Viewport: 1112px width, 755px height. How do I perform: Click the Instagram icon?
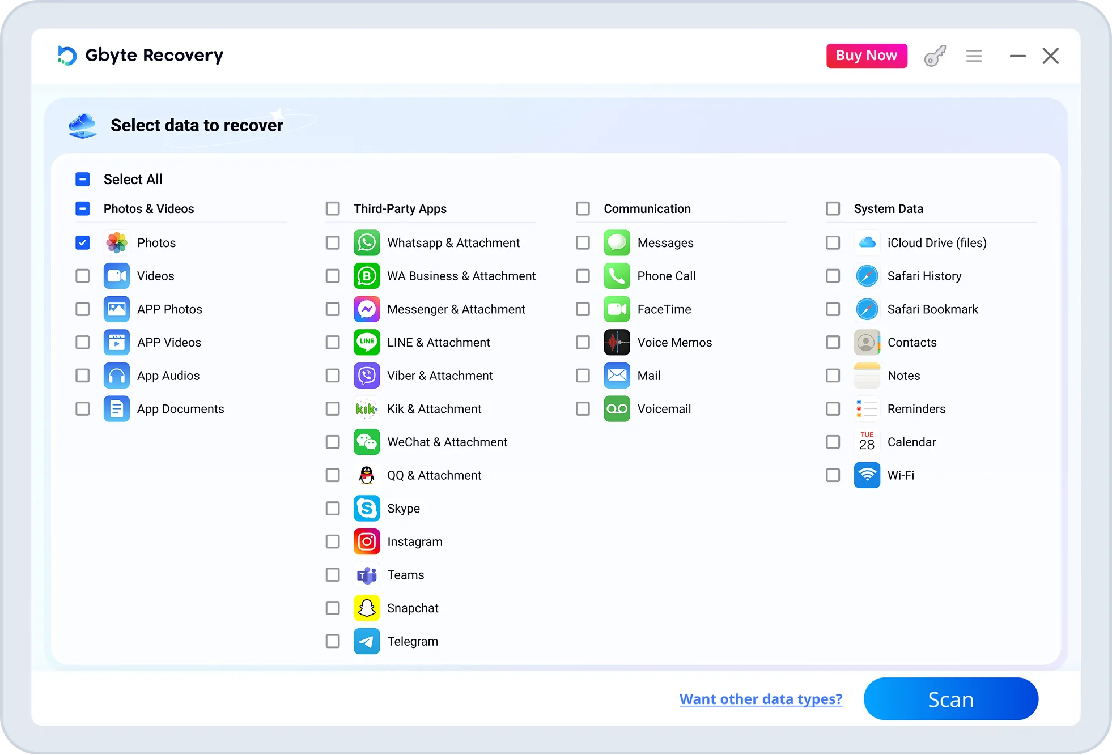(367, 541)
